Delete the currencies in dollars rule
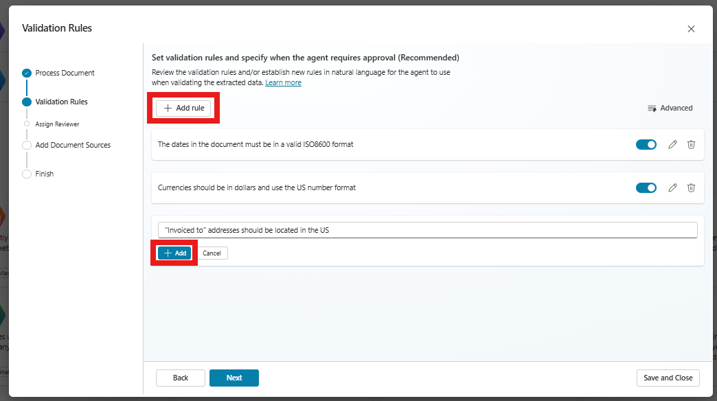 click(691, 187)
